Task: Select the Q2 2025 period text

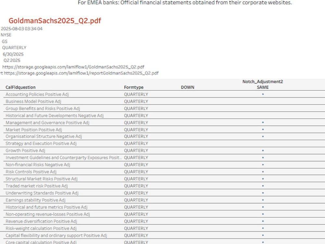Action: [x=12, y=61]
